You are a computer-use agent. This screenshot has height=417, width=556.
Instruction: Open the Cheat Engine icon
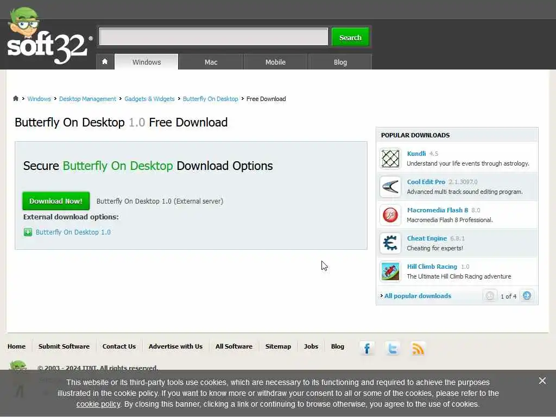pos(390,243)
